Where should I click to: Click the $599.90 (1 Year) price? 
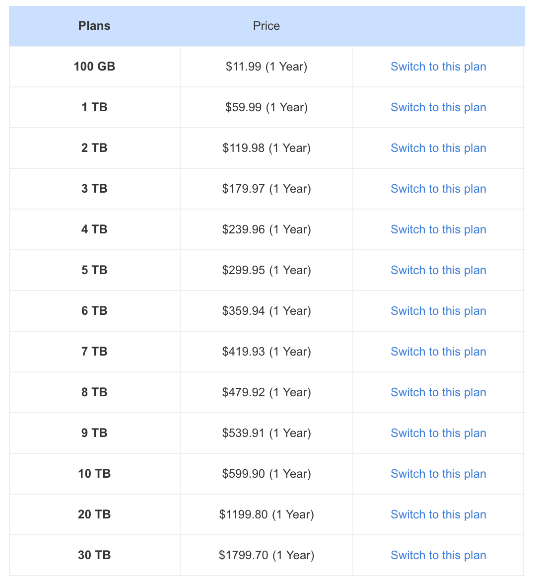[266, 474]
